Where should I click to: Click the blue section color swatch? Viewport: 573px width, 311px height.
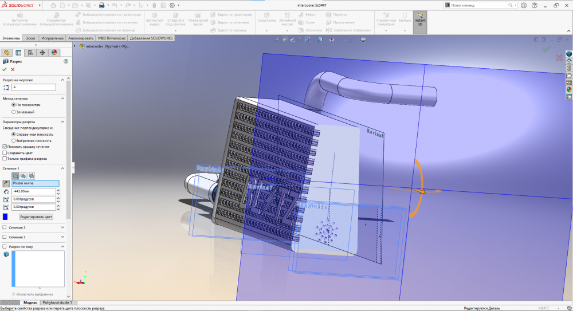pyautogui.click(x=5, y=216)
